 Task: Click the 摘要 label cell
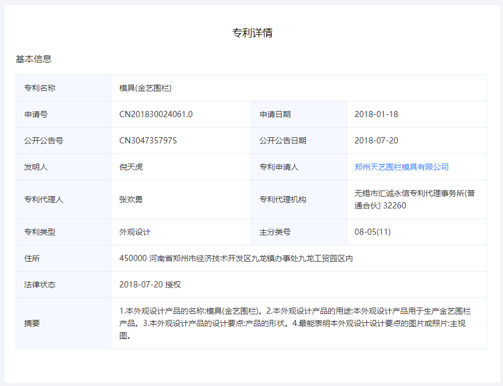tap(32, 323)
